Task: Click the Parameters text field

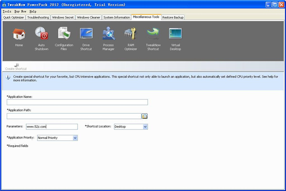Action: (52, 127)
